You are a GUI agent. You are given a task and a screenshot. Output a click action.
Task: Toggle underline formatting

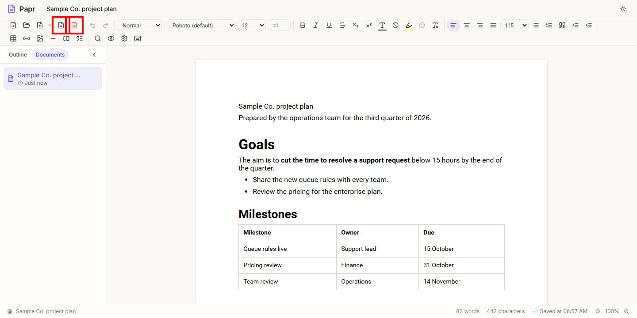[x=329, y=25]
